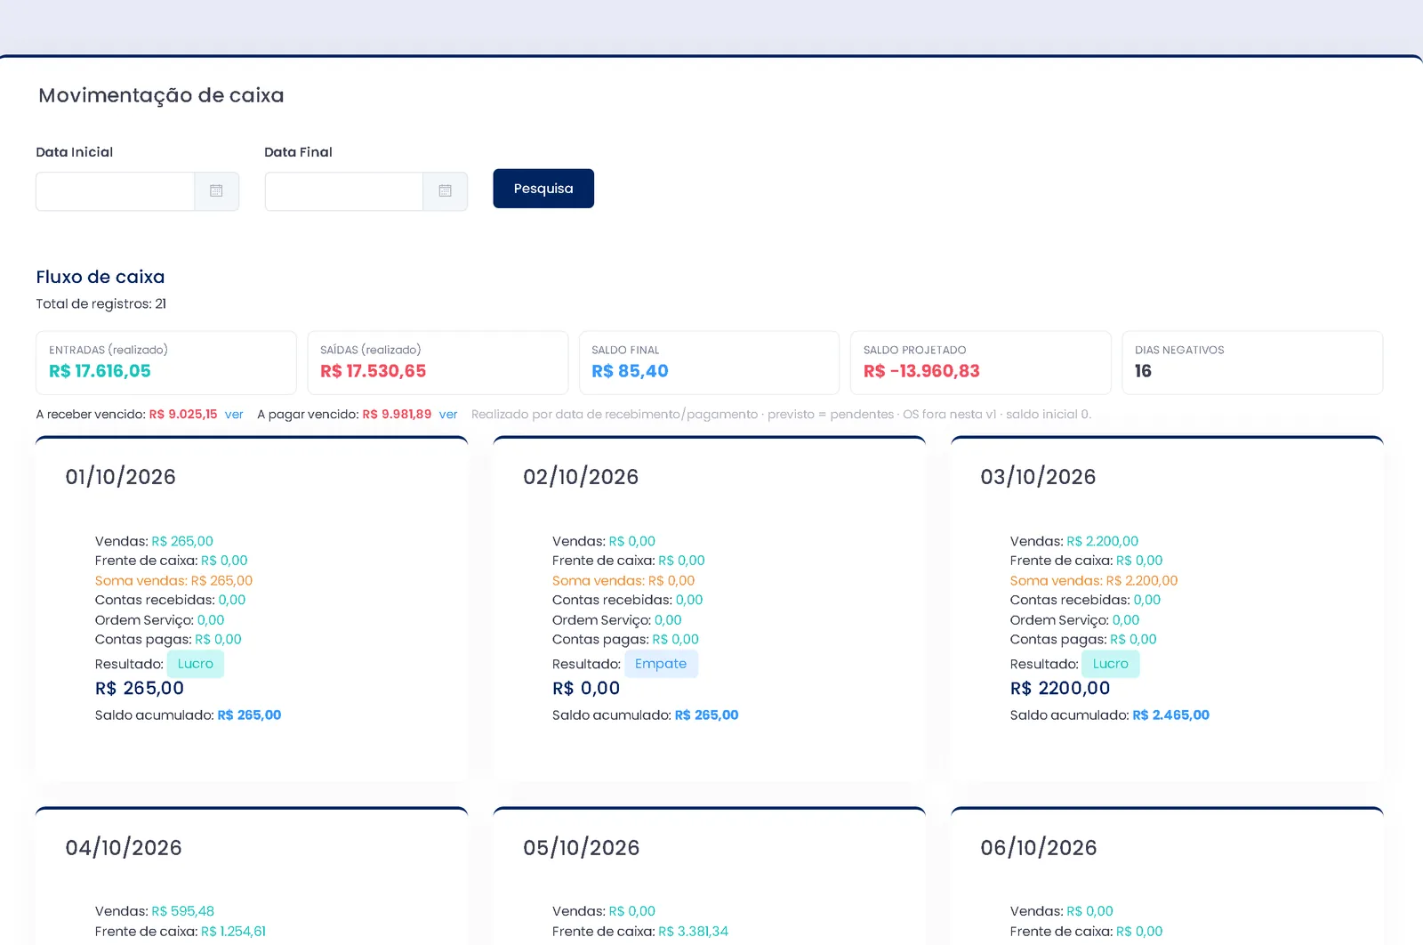Image resolution: width=1423 pixels, height=945 pixels.
Task: Click the 01/10/2026 card date heading
Action: coord(121,477)
